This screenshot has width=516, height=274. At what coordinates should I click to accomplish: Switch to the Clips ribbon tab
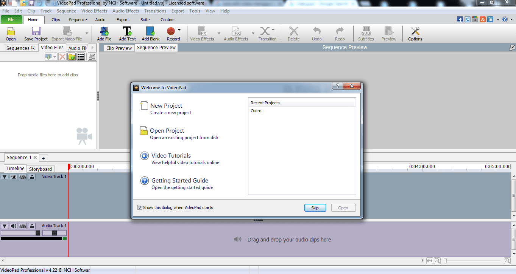tap(56, 20)
